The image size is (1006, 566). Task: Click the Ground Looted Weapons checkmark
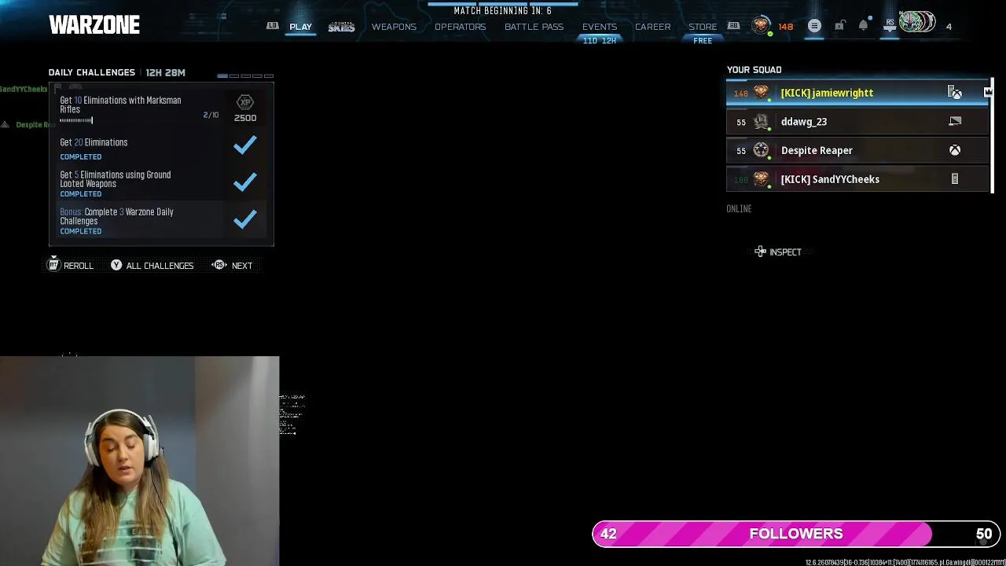tap(245, 182)
